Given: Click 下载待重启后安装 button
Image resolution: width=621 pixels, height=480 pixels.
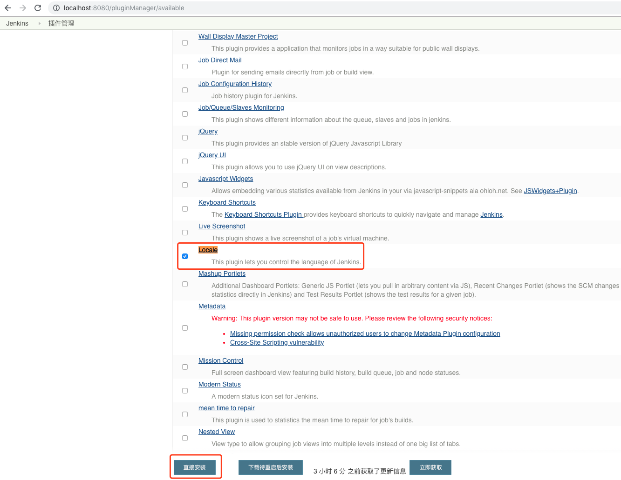Looking at the screenshot, I should point(271,467).
